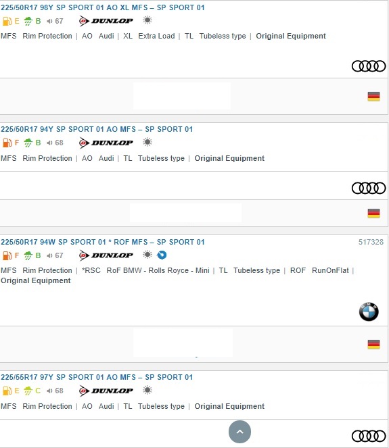
Task: Click 'ROF RunOnFlat' in the 94W description
Action: point(319,270)
